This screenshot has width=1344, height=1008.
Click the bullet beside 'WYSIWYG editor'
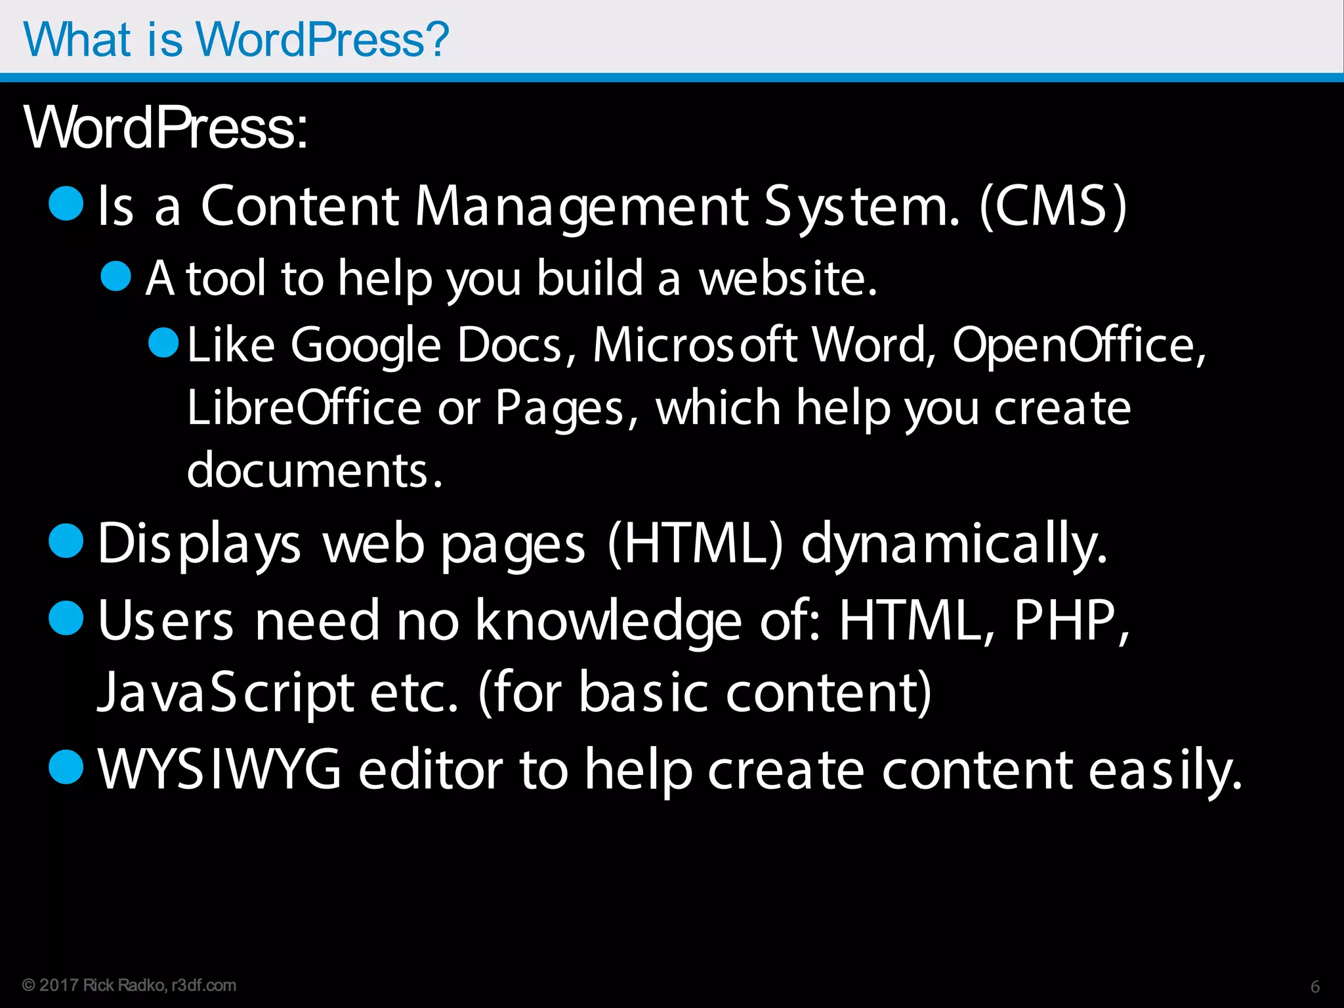point(66,767)
